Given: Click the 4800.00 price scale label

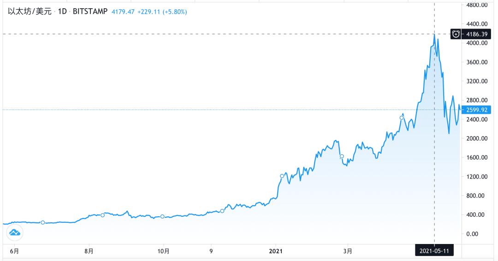Looking at the screenshot, I should tap(477, 5).
